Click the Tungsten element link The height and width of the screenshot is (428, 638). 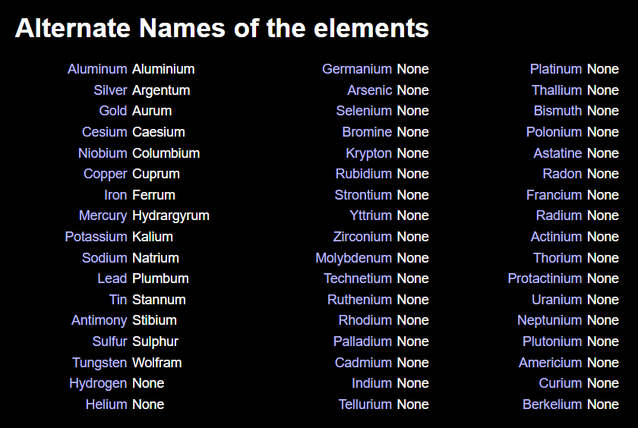point(99,363)
